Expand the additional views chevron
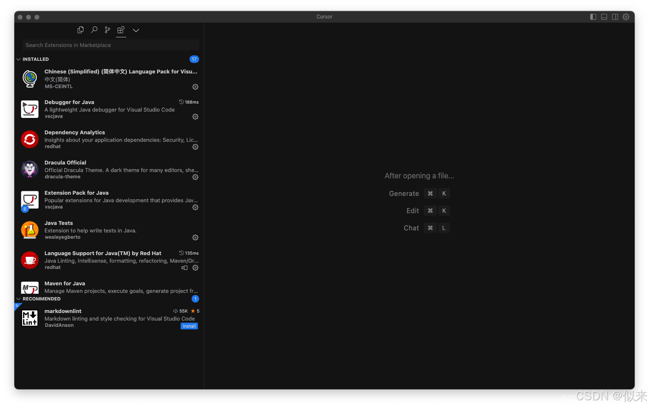The image size is (649, 407). coord(136,30)
